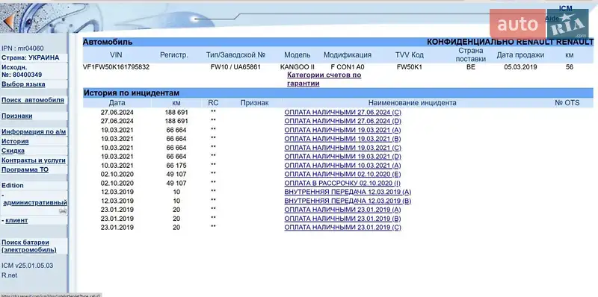598x297 pixels.
Task: Click the VIN column header
Action: (116, 54)
